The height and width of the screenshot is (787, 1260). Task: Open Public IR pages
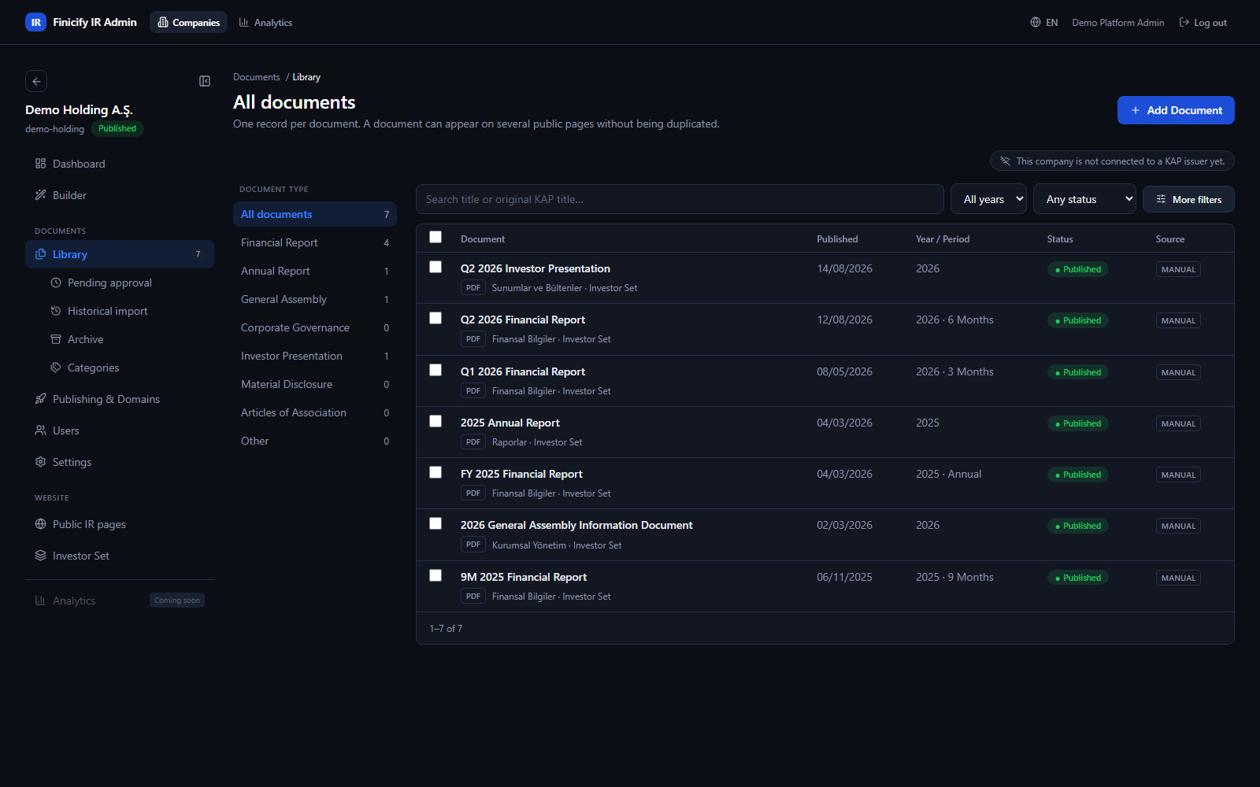[120, 524]
